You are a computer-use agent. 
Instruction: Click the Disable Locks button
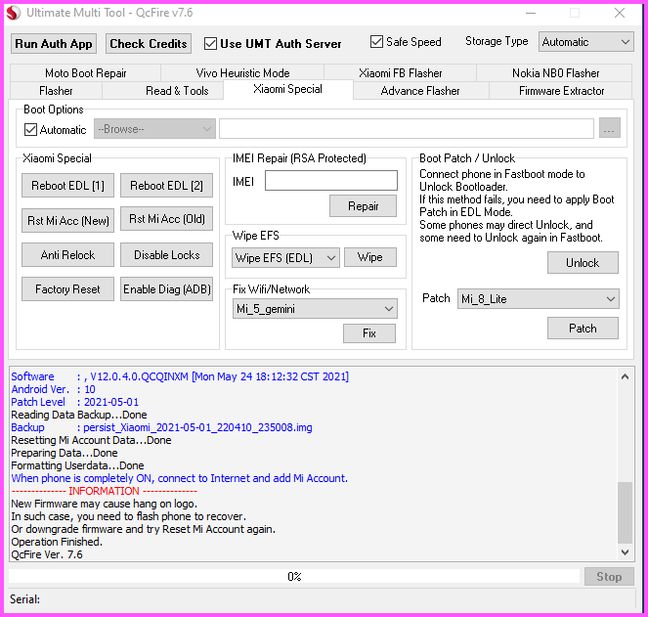click(166, 255)
